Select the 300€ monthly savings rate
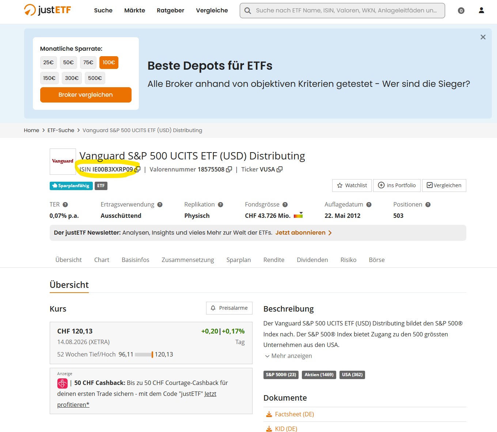The width and height of the screenshot is (497, 432). click(x=72, y=78)
